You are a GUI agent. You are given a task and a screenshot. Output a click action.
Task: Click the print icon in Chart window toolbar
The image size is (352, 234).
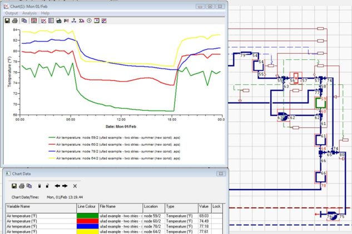pos(15,21)
